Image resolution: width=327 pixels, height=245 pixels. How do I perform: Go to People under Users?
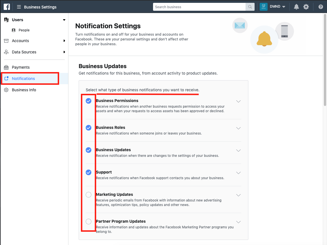point(24,30)
